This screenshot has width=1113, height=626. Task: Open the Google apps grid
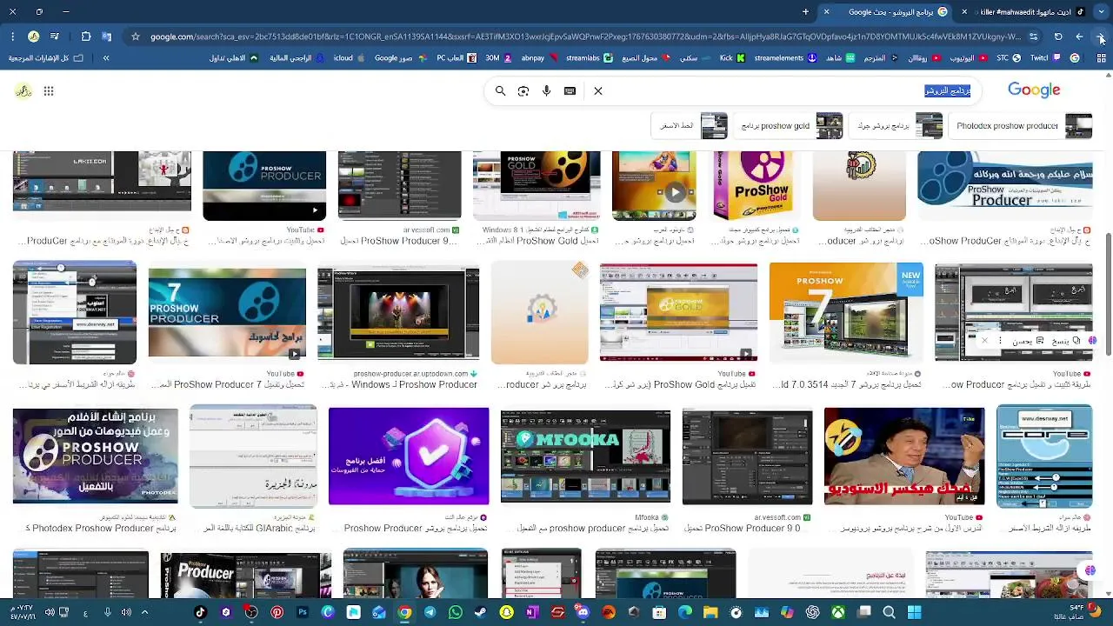coord(49,90)
